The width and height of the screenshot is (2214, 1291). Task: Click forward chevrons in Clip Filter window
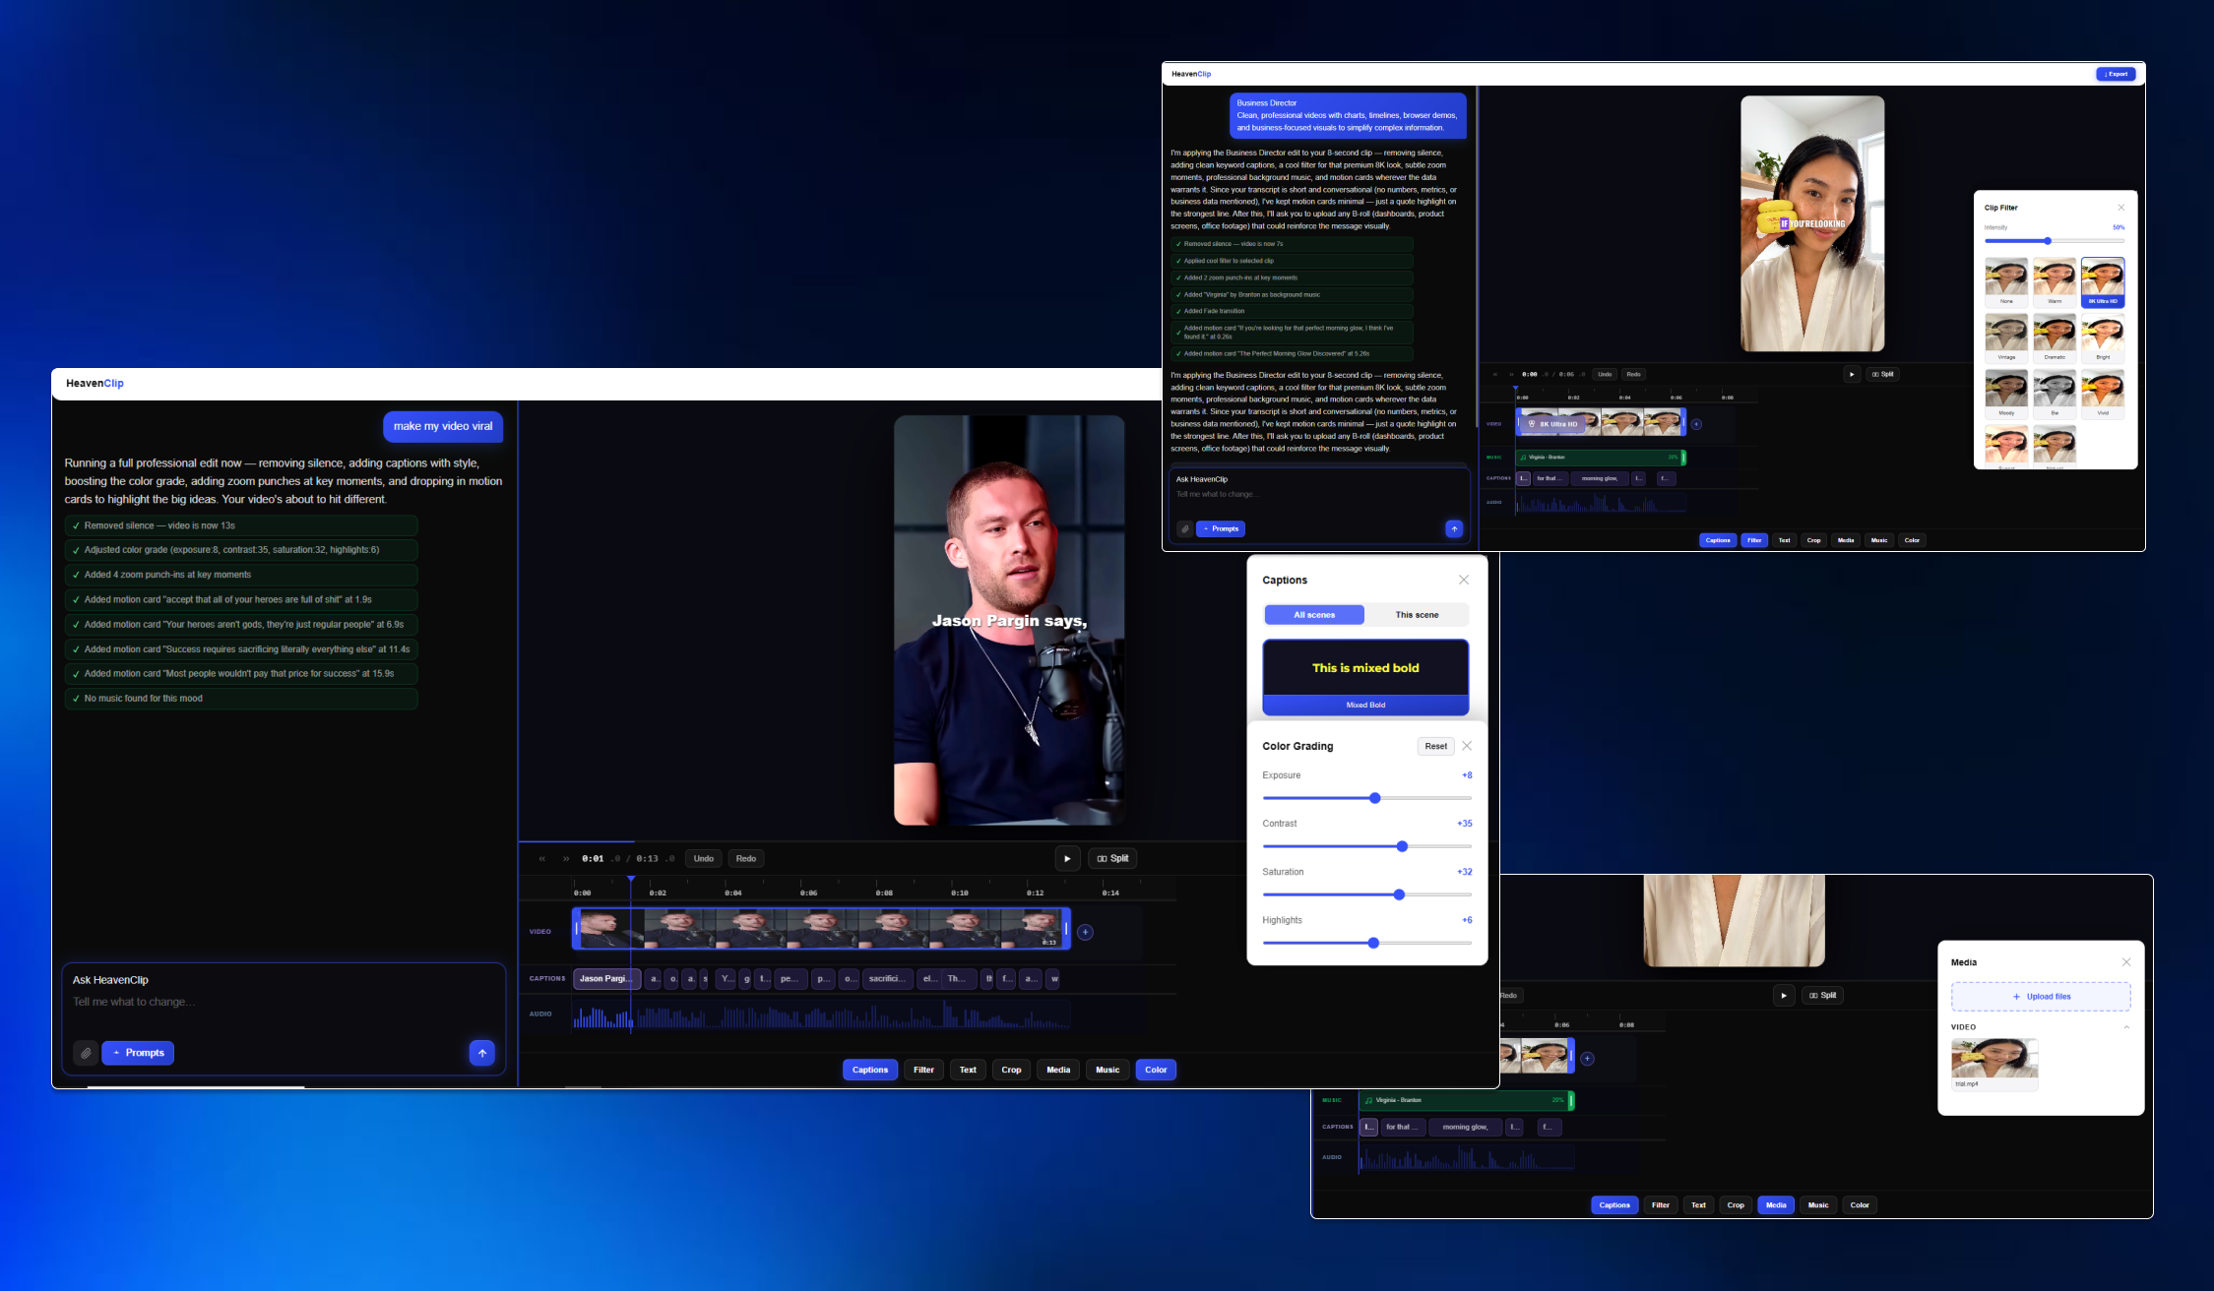(1512, 374)
